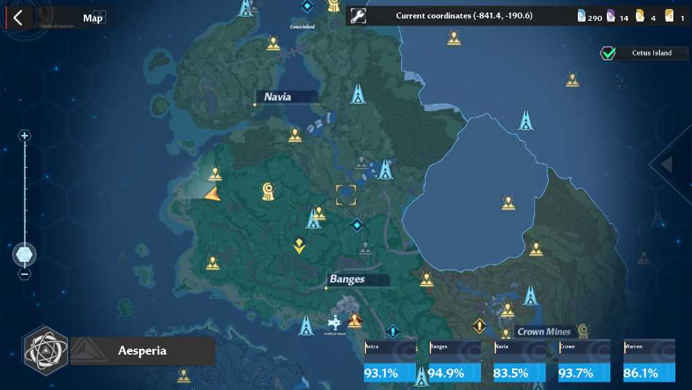Select the Navia 83.5% progress tab

pos(520,360)
